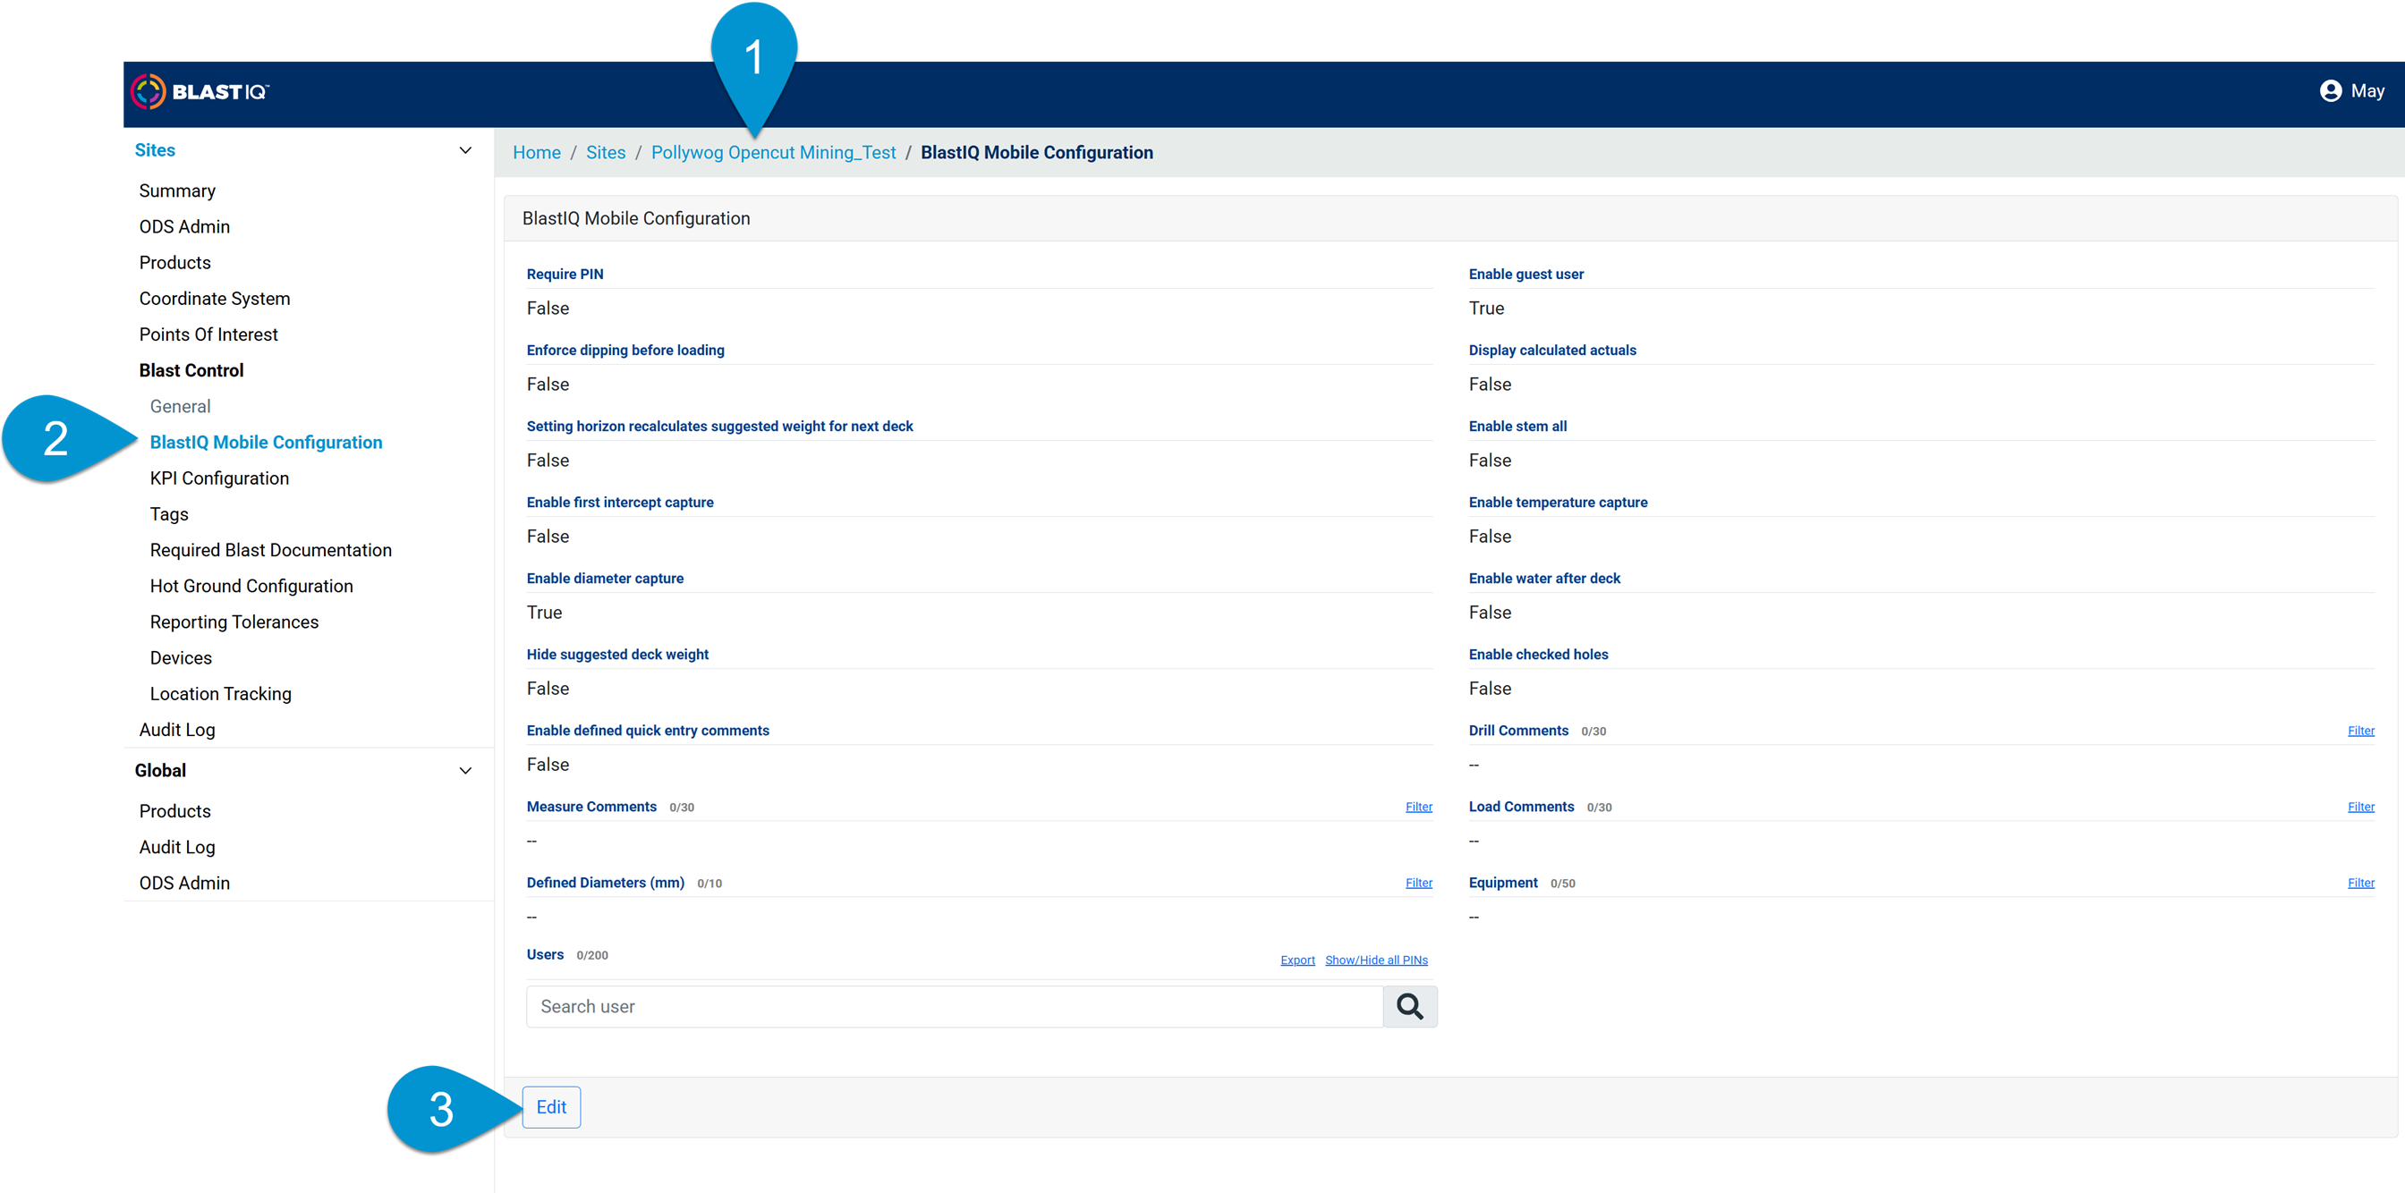Click the Enable temperature capture label
2405x1193 pixels.
click(x=1559, y=503)
